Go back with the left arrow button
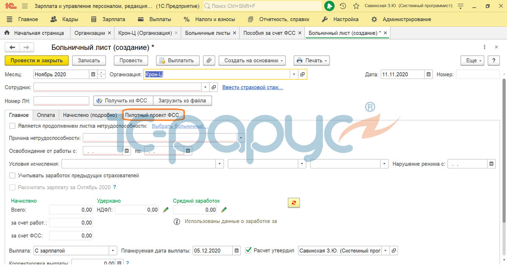Image resolution: width=507 pixels, height=266 pixels. 12,47
